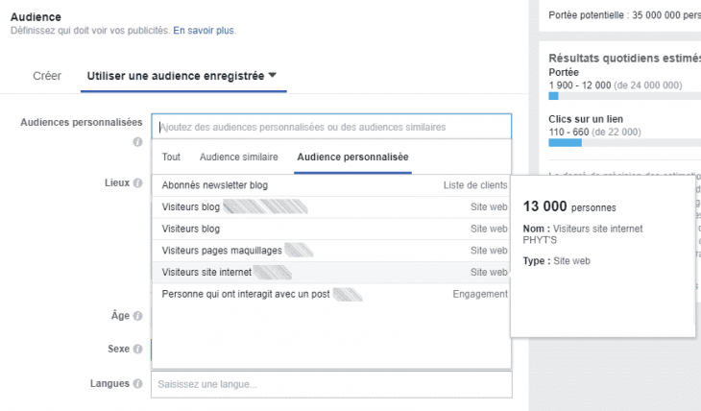Viewport: 701px width, 411px height.
Task: Click the info icon beside Langues
Action: click(x=137, y=384)
